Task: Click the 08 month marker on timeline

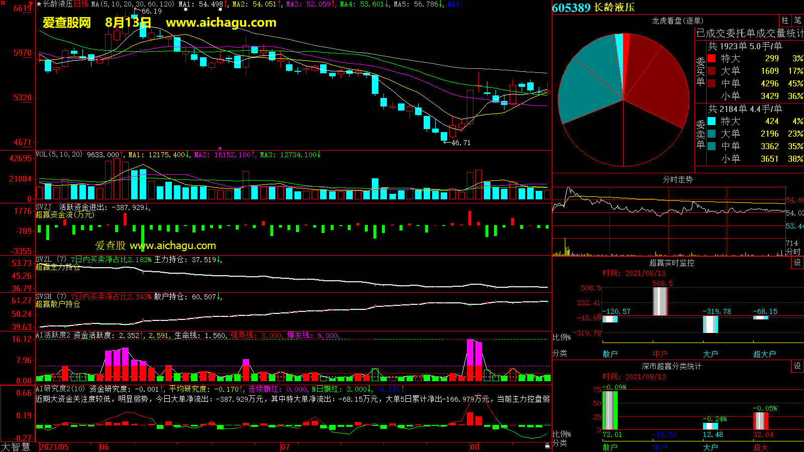Action: [474, 447]
